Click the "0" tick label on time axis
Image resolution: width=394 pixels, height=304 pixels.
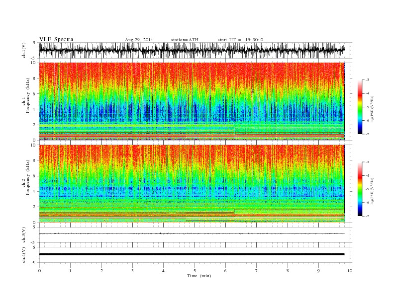[39, 271]
